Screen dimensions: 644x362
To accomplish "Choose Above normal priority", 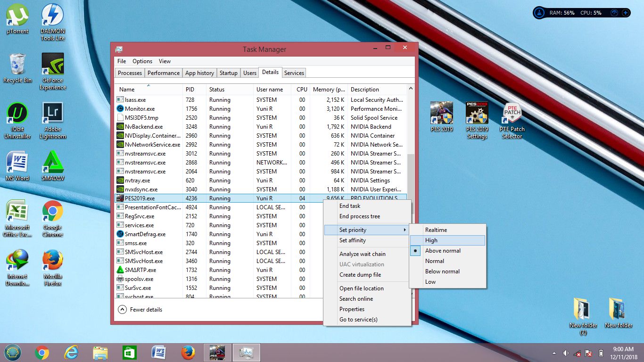I will [x=447, y=251].
